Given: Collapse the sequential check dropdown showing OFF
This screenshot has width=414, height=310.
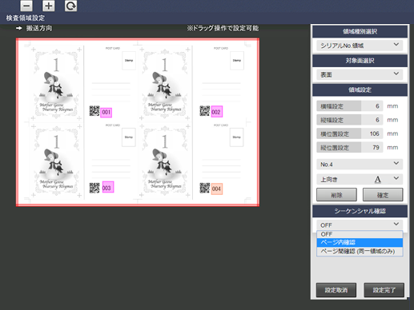Looking at the screenshot, I should click(360, 225).
